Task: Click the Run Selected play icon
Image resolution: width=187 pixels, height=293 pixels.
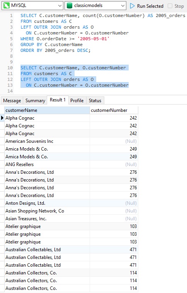Action: (132, 6)
